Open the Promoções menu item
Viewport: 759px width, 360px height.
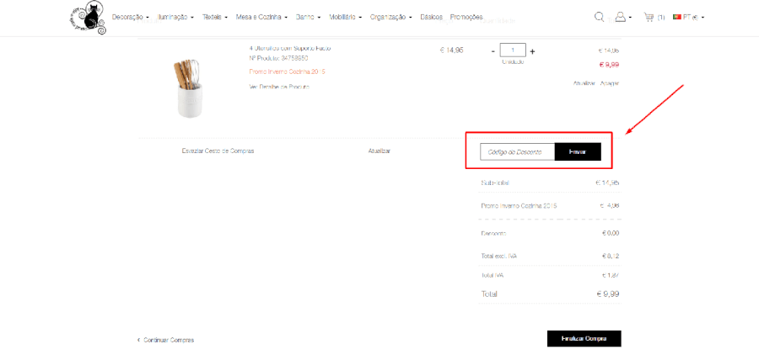pyautogui.click(x=466, y=17)
